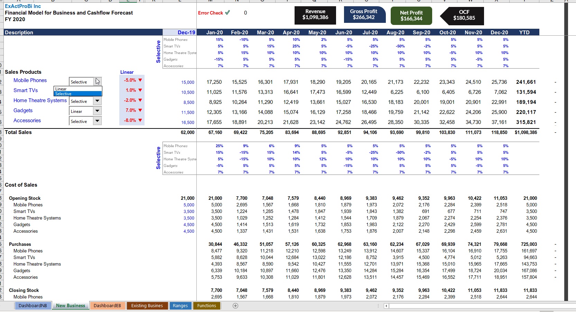Switch to the DashboardNB sheet tab
The width and height of the screenshot is (576, 312).
pos(32,306)
